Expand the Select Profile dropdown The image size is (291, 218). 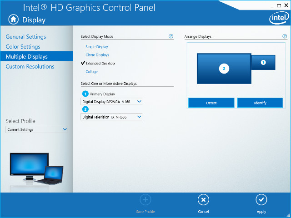pyautogui.click(x=37, y=129)
